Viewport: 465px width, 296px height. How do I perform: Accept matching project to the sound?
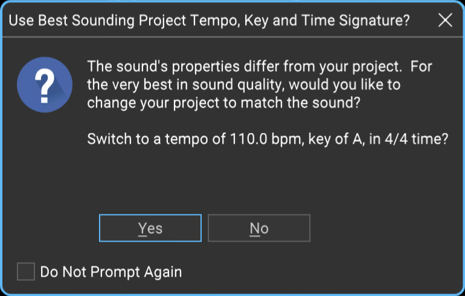pos(150,228)
